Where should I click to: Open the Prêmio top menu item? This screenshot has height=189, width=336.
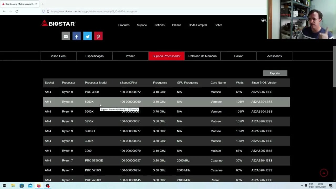click(x=176, y=25)
